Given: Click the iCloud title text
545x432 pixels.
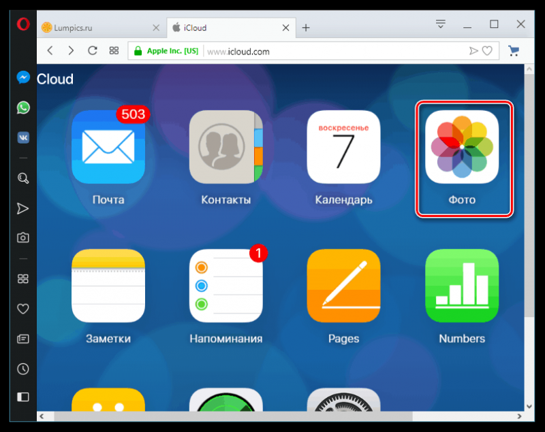Looking at the screenshot, I should 55,79.
